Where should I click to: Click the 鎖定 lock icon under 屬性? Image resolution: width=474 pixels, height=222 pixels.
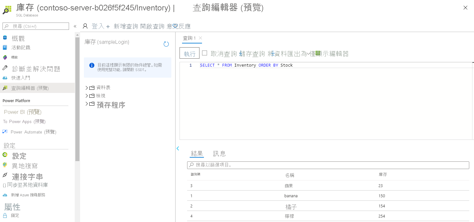coord(5,215)
